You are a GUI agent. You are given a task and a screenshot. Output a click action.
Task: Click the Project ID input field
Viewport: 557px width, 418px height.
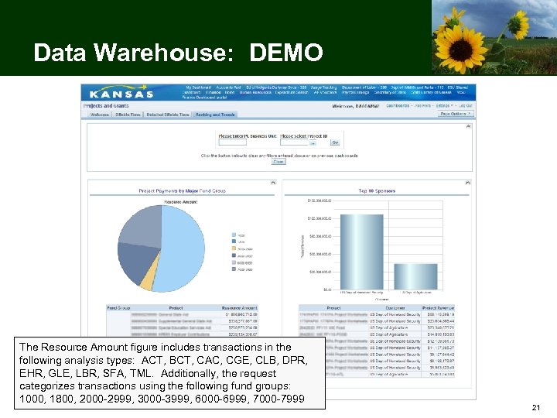(294, 142)
